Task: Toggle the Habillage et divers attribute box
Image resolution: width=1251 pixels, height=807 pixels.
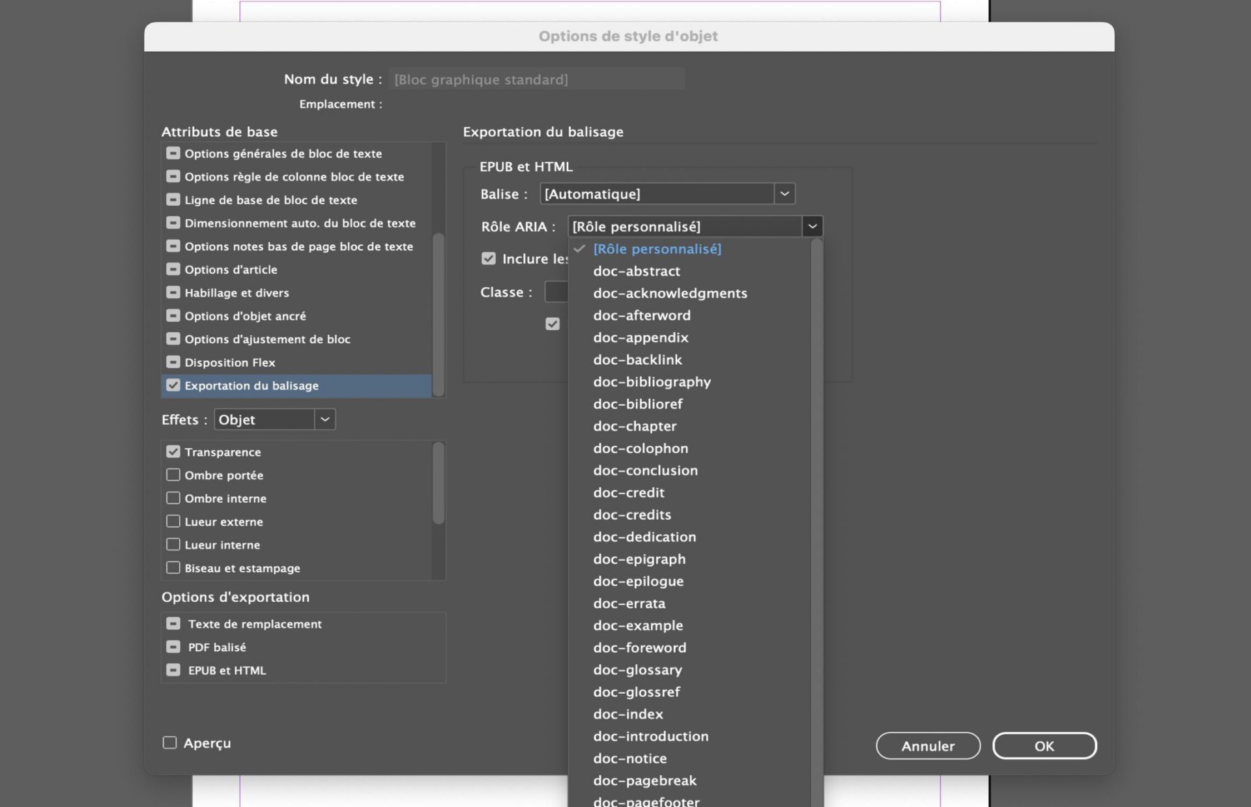Action: [173, 292]
